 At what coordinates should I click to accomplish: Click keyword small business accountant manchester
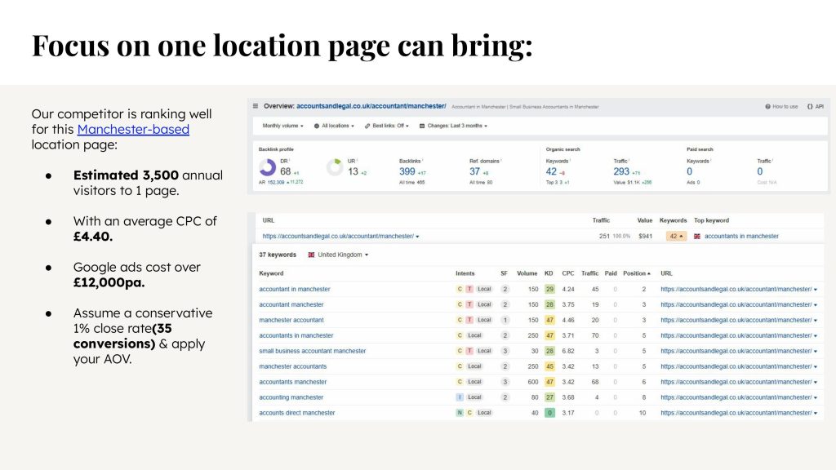313,351
